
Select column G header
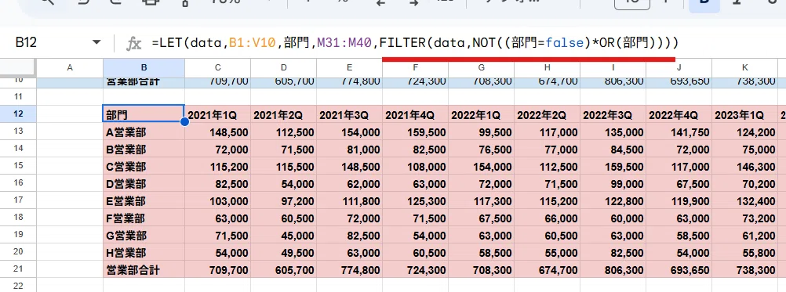pyautogui.click(x=481, y=67)
